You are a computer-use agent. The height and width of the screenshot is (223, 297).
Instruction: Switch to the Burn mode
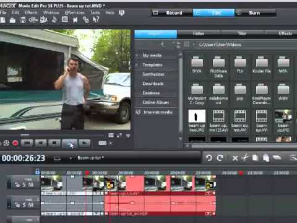255,13
